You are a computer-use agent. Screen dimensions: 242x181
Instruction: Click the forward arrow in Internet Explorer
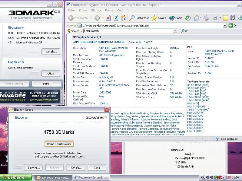(97, 18)
